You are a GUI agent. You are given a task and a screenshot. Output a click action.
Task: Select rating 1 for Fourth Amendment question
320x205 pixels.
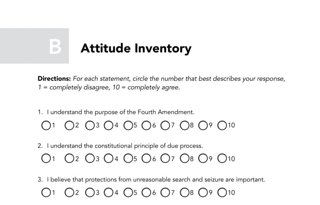coord(46,125)
